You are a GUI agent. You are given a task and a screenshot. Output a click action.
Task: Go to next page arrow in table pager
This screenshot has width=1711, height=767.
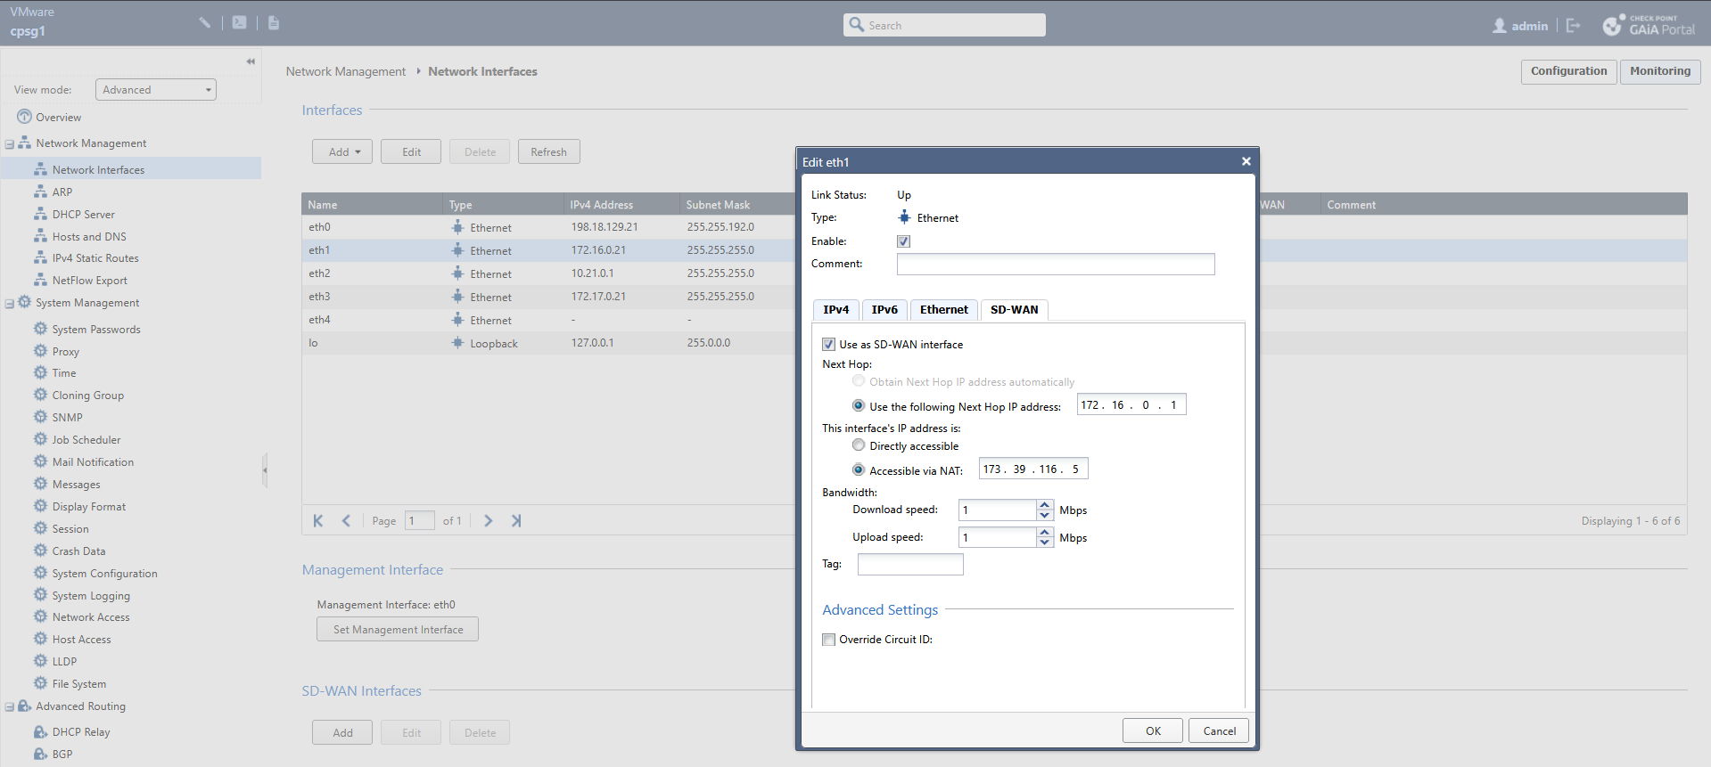[488, 521]
